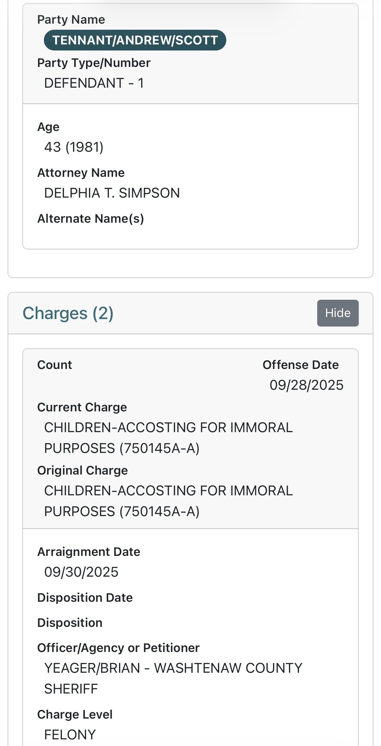Image resolution: width=381 pixels, height=746 pixels.
Task: Click the Current Charge description text
Action: click(168, 438)
